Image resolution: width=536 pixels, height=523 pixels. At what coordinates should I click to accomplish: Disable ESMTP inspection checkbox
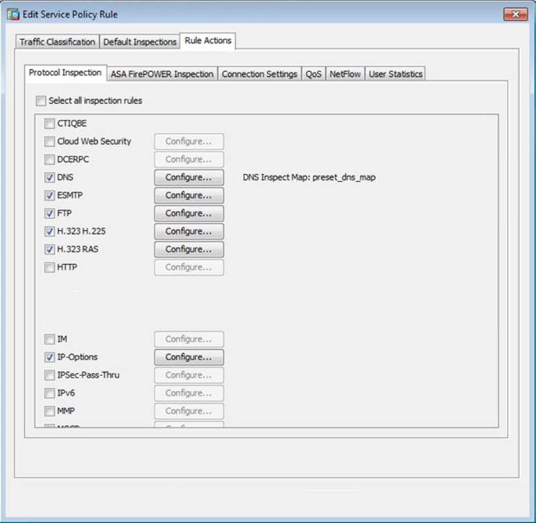pos(49,196)
